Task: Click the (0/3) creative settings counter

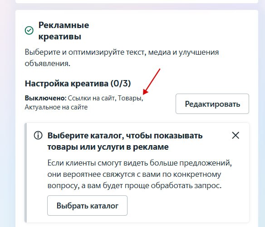Action: click(x=121, y=83)
